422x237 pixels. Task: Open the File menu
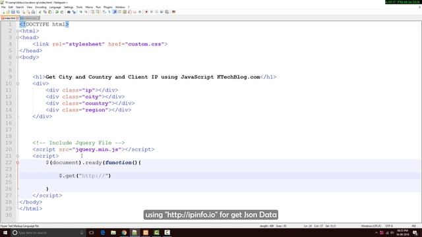tap(3, 7)
